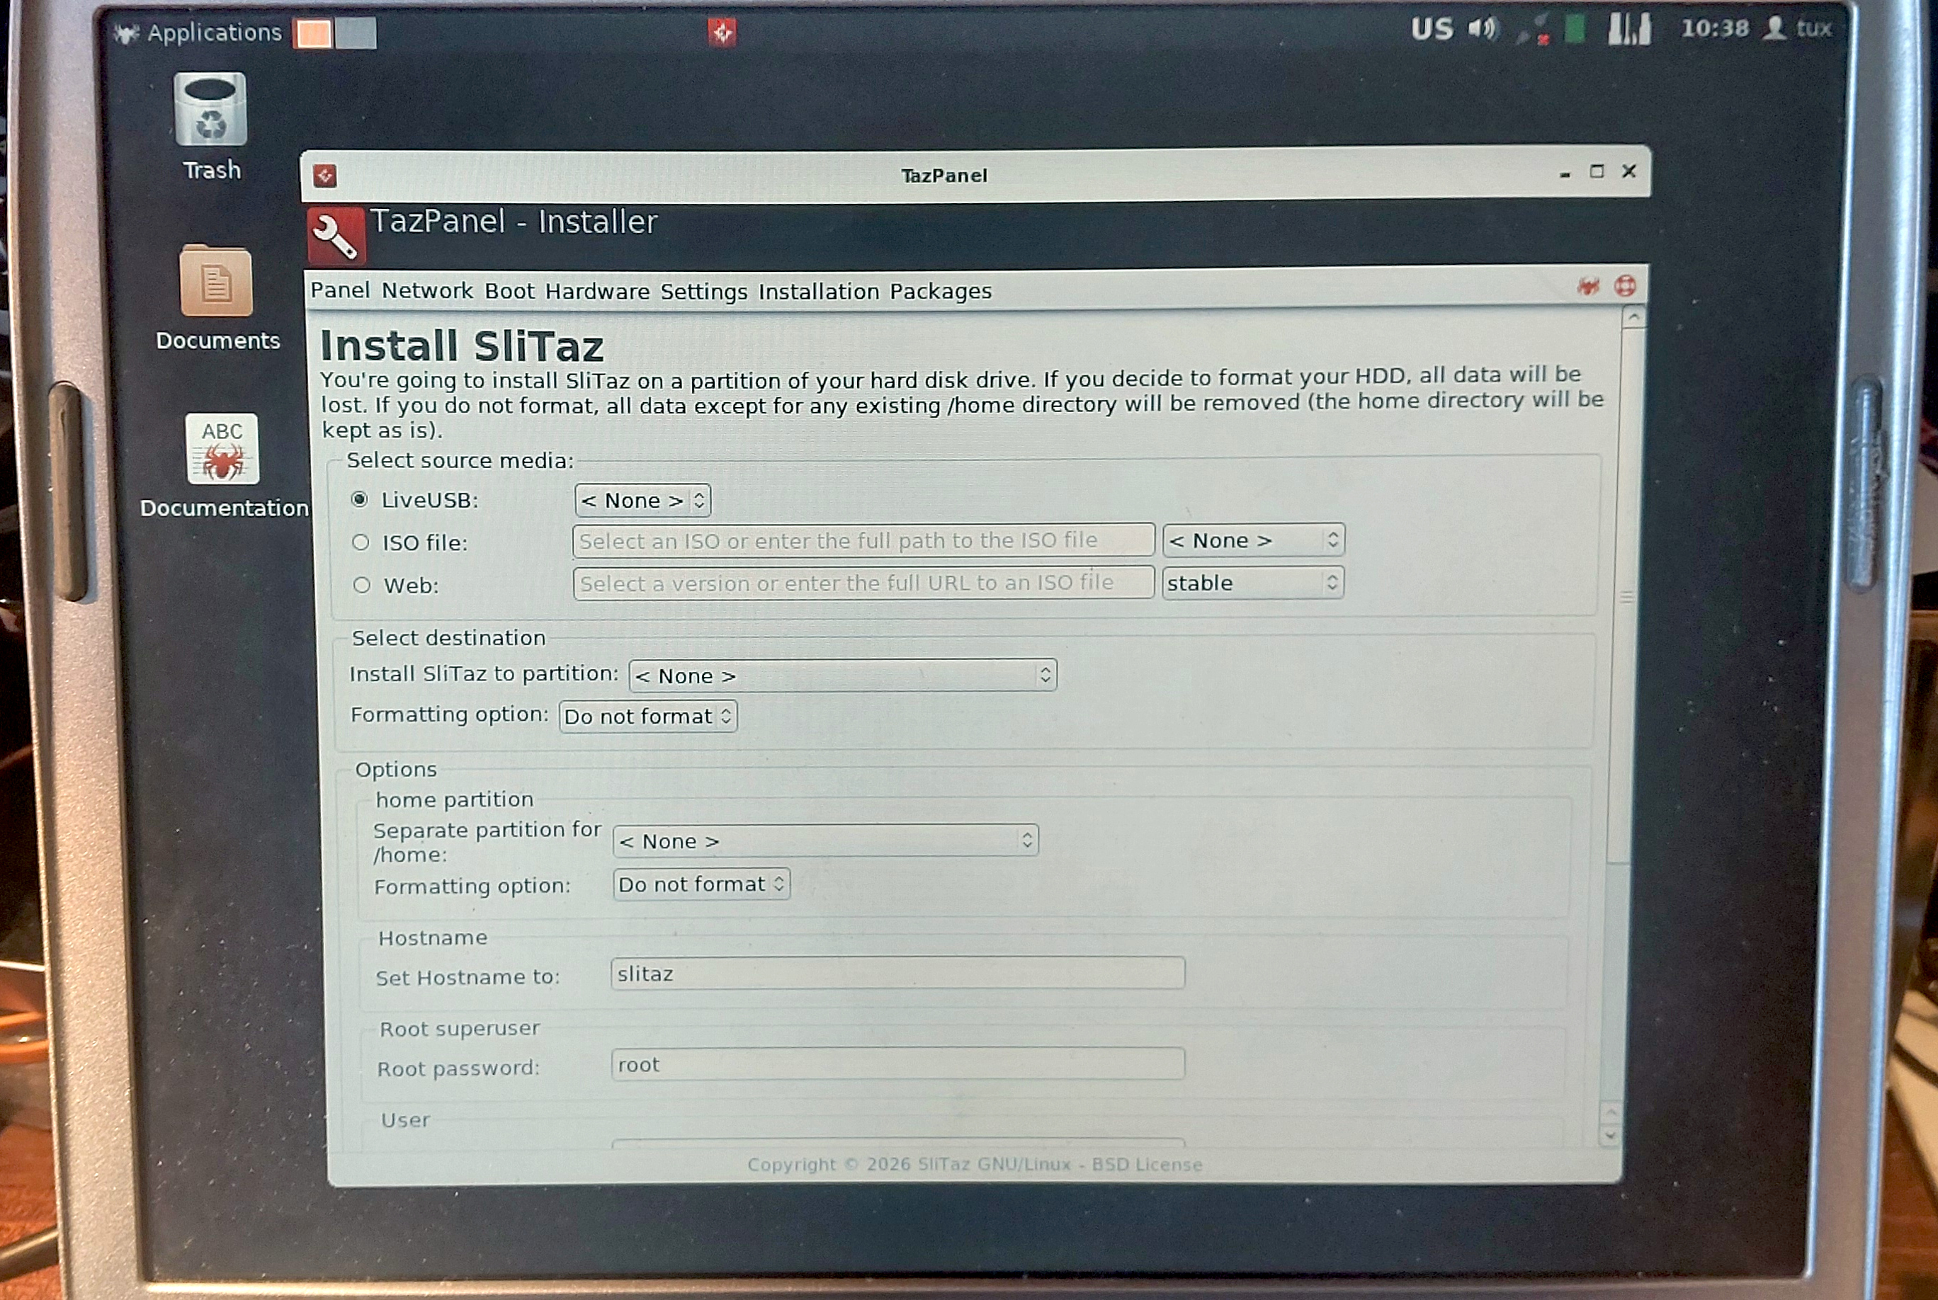Open the Applications menu
Viewport: 1938px width, 1300px height.
(x=199, y=33)
